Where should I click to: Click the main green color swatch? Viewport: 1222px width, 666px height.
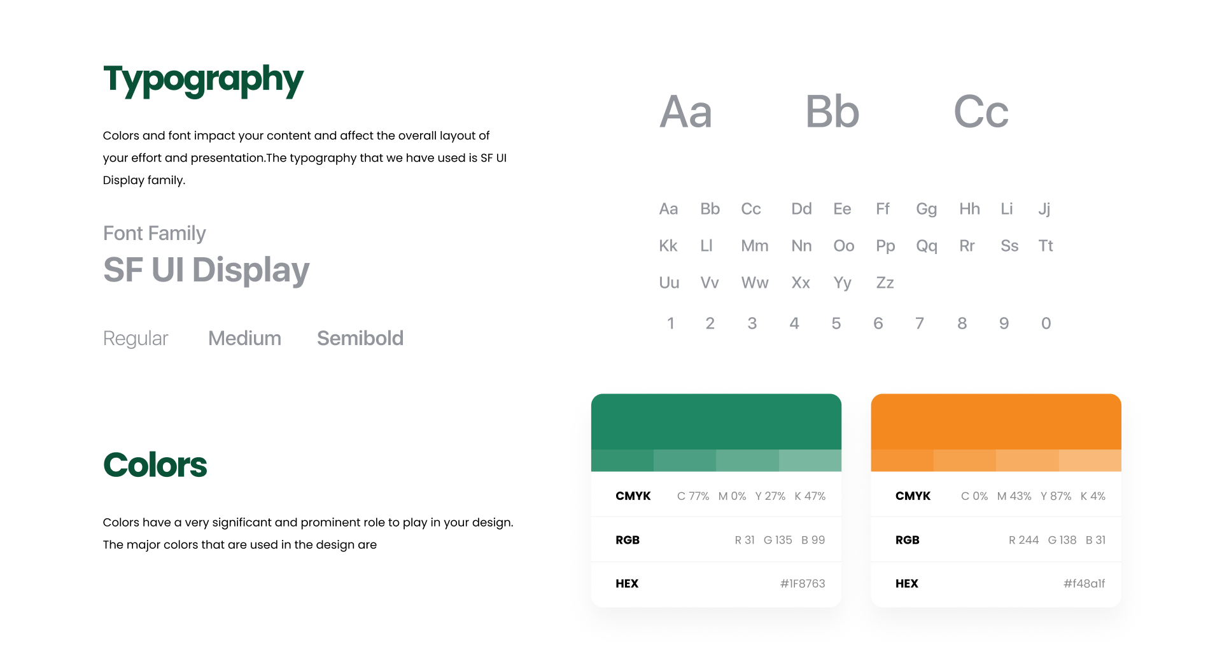pos(716,422)
